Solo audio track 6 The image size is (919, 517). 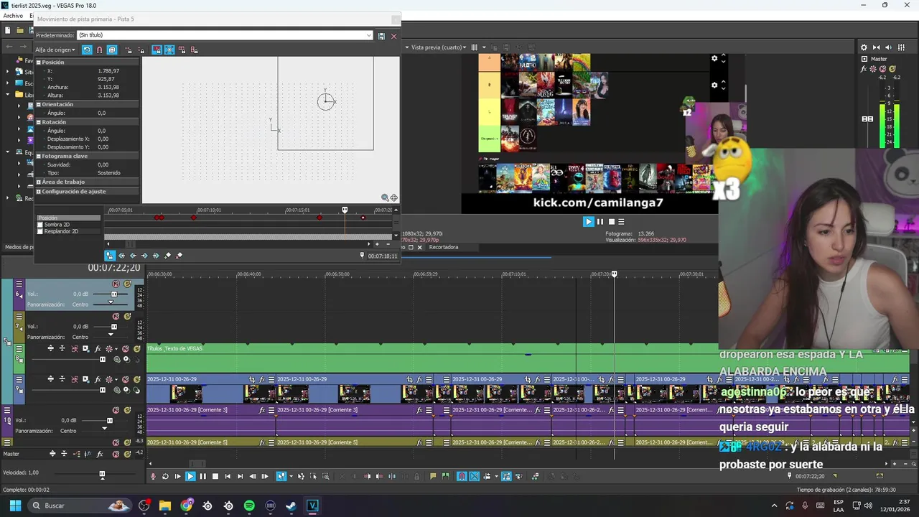tap(127, 284)
